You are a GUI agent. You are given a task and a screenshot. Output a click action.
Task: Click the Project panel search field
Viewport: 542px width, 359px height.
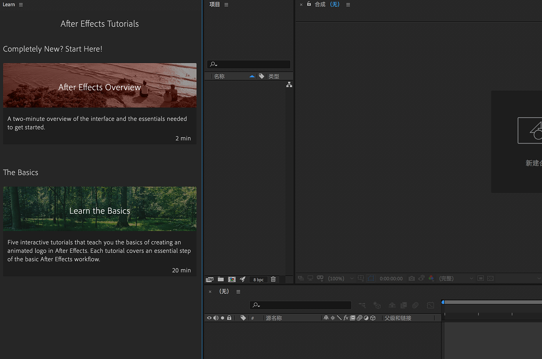tap(249, 64)
